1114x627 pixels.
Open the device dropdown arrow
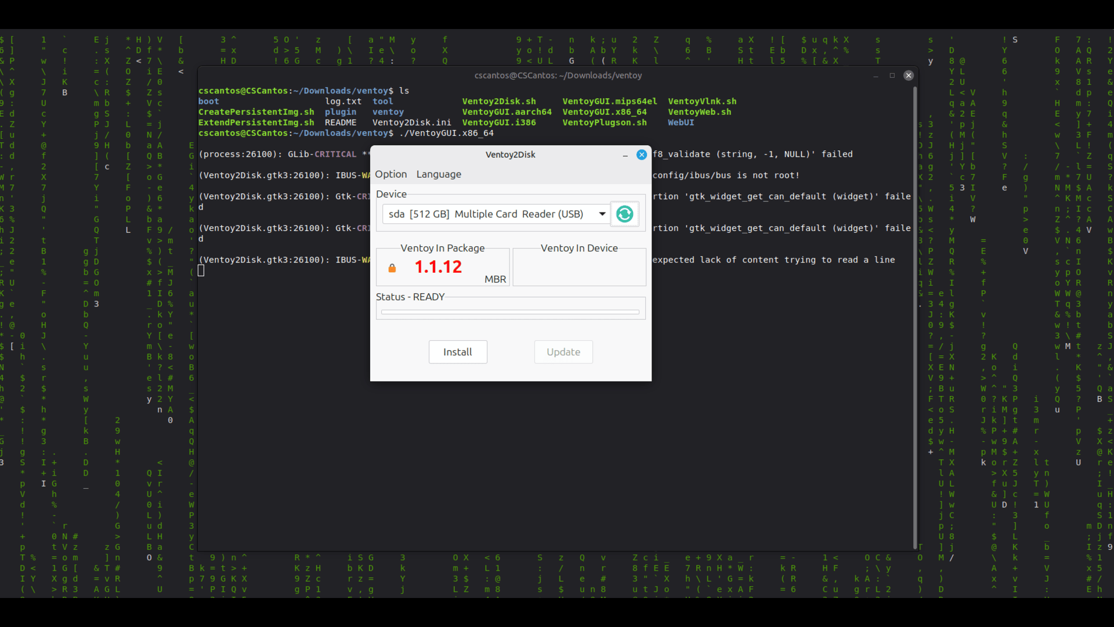coord(602,214)
